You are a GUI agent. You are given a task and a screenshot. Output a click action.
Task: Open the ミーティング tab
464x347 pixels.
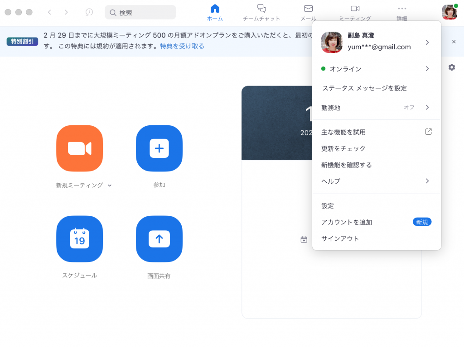coord(355,13)
